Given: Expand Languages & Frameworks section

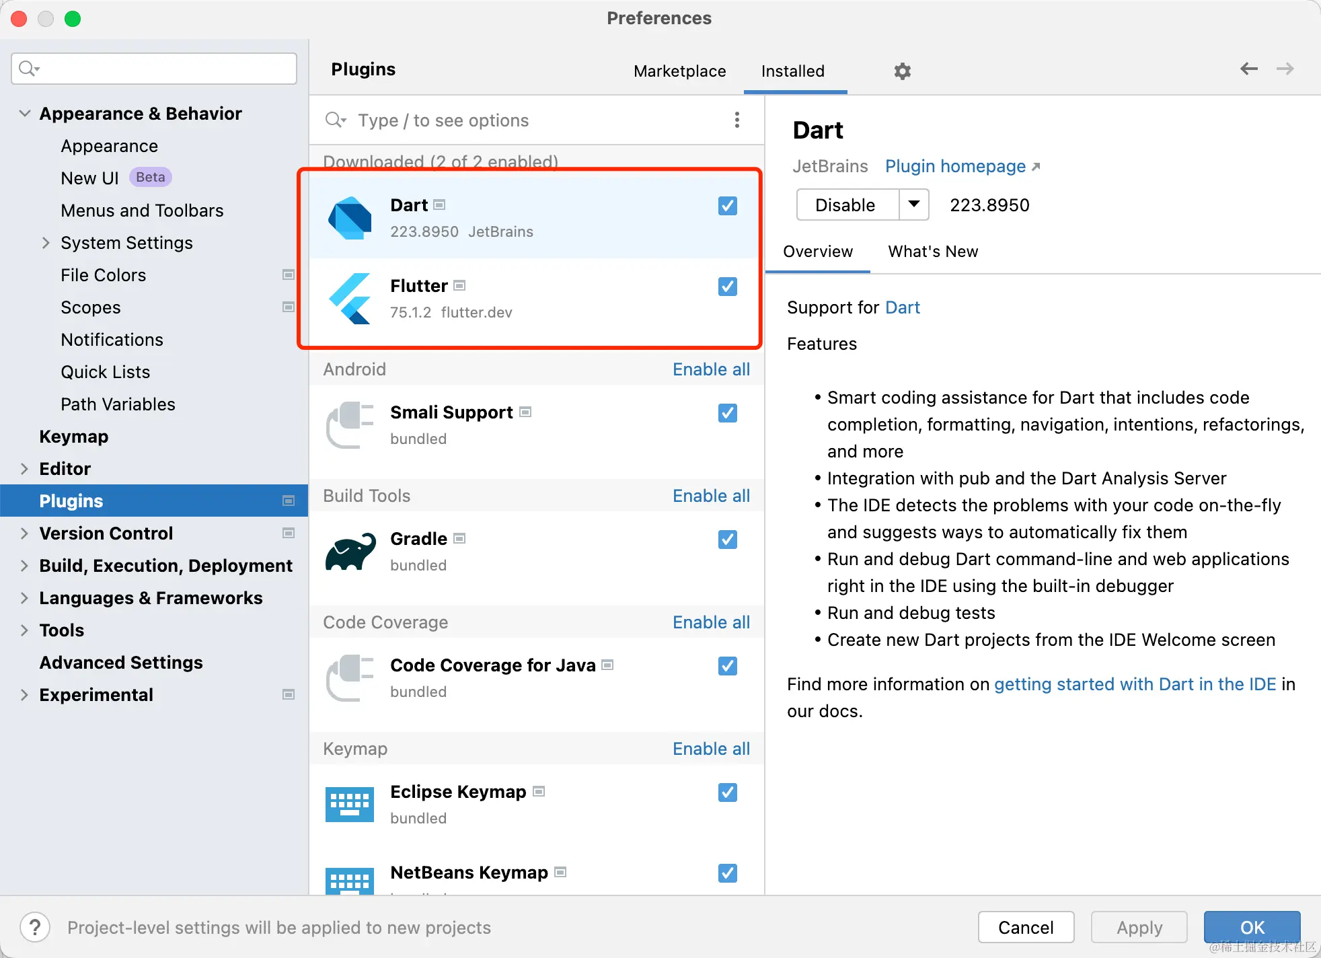Looking at the screenshot, I should pyautogui.click(x=24, y=597).
